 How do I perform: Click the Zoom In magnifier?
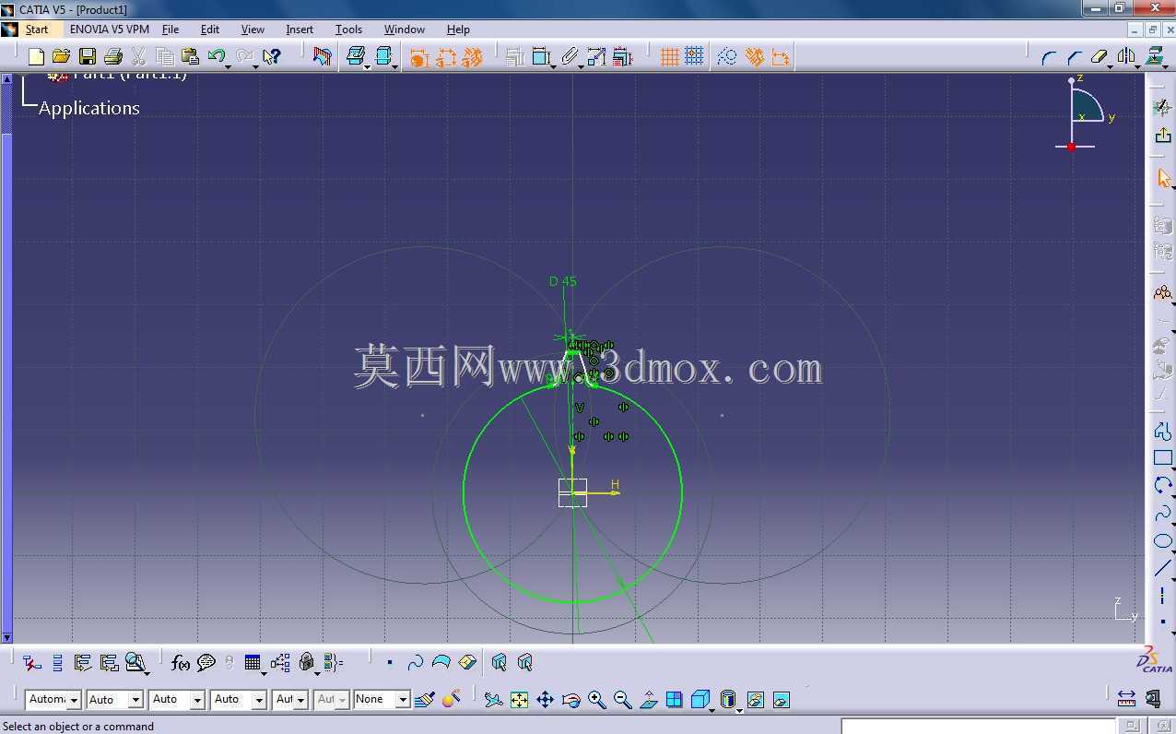[x=596, y=700]
